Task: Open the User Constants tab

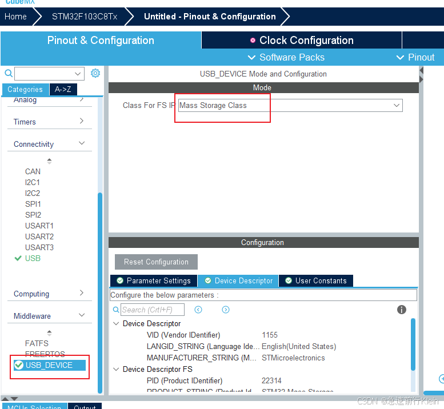Action: pyautogui.click(x=316, y=280)
